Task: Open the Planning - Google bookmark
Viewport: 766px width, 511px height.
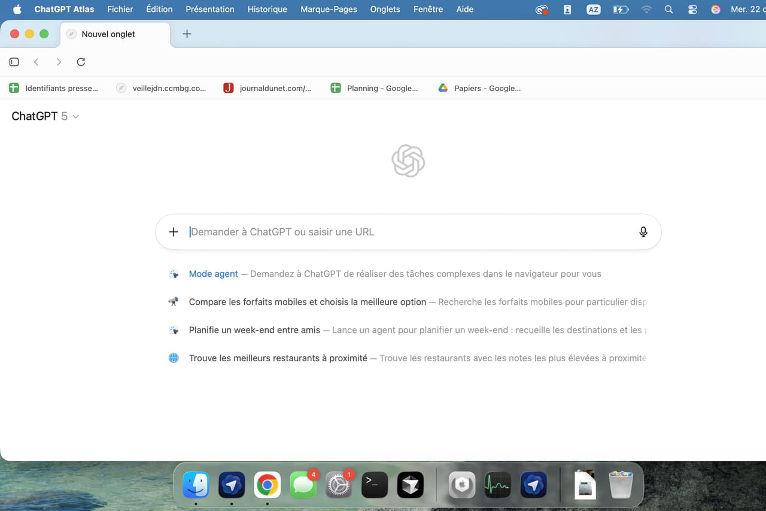Action: [x=375, y=88]
